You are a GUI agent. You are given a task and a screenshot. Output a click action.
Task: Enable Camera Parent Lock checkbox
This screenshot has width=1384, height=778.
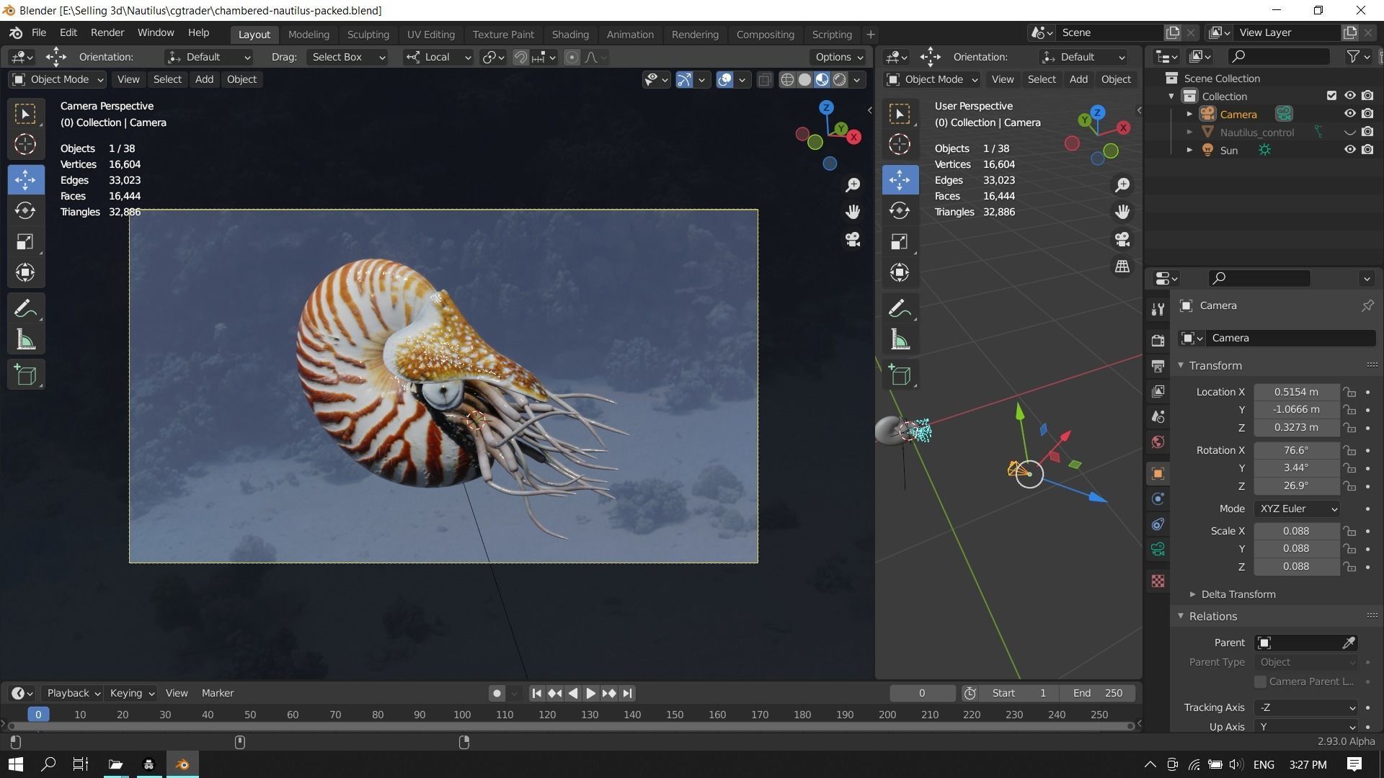pos(1260,681)
